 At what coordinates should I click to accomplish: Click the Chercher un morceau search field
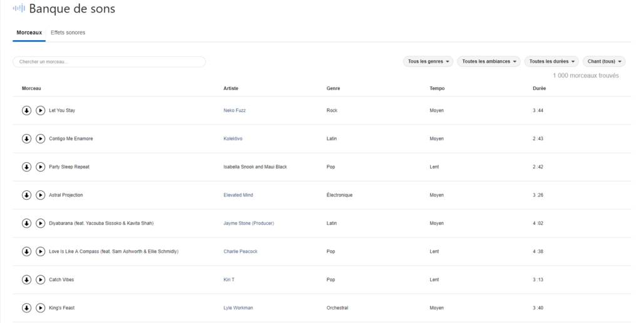point(110,62)
